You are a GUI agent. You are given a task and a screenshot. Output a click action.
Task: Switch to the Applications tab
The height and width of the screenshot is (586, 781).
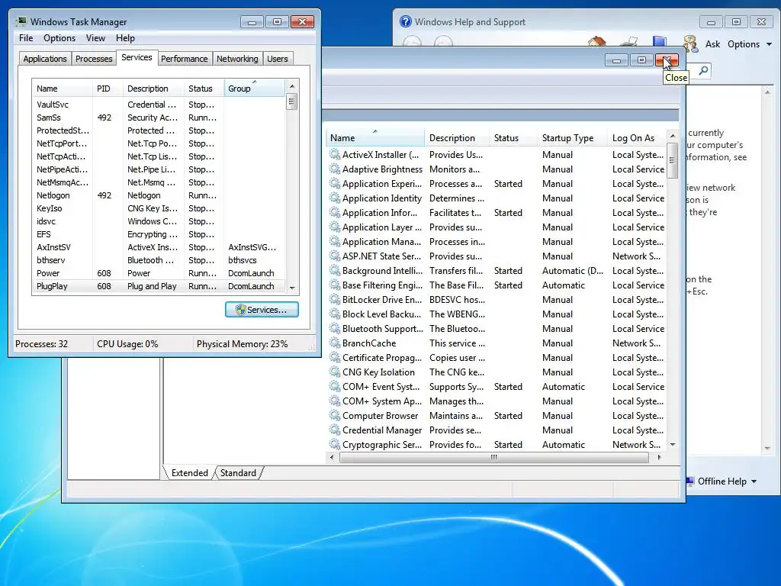coord(45,58)
